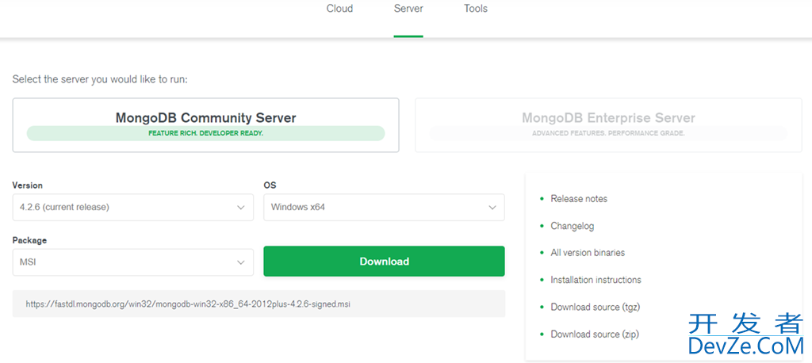
Task: Click the fastdl.mongodb.org download URL field
Action: coord(258,304)
